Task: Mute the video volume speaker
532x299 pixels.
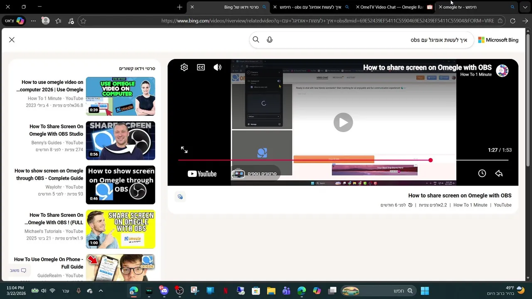Action: (217, 67)
